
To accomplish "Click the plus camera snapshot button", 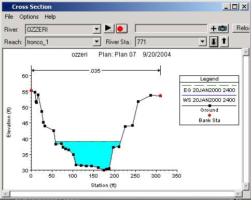I will click(x=219, y=29).
